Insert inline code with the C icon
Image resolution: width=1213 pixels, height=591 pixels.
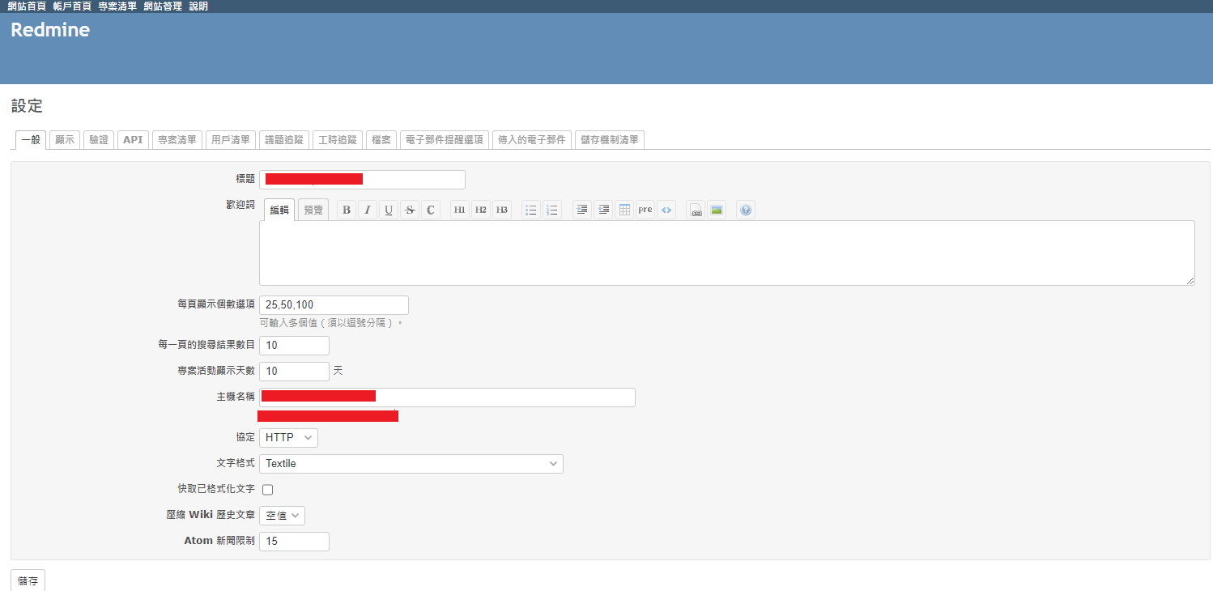(x=431, y=210)
